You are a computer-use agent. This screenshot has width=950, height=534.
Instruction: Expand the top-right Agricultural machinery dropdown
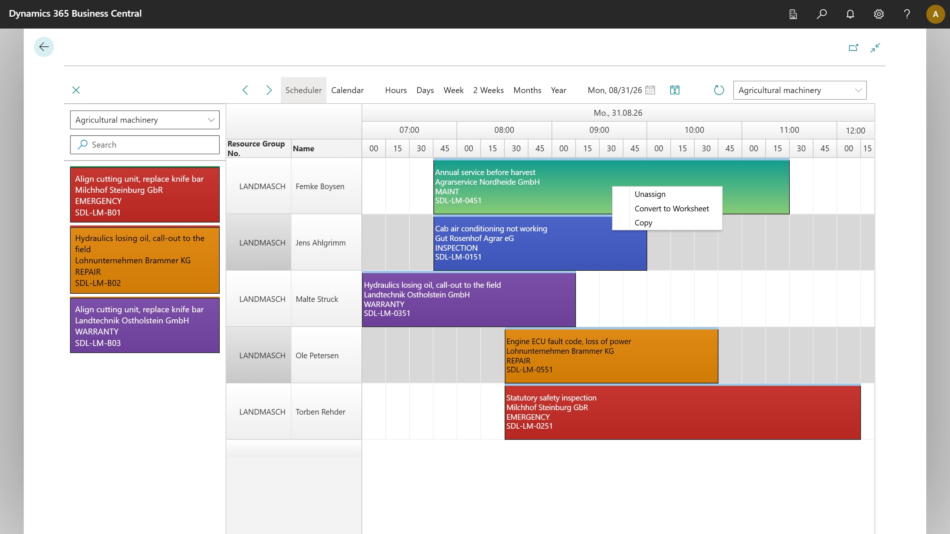click(858, 90)
